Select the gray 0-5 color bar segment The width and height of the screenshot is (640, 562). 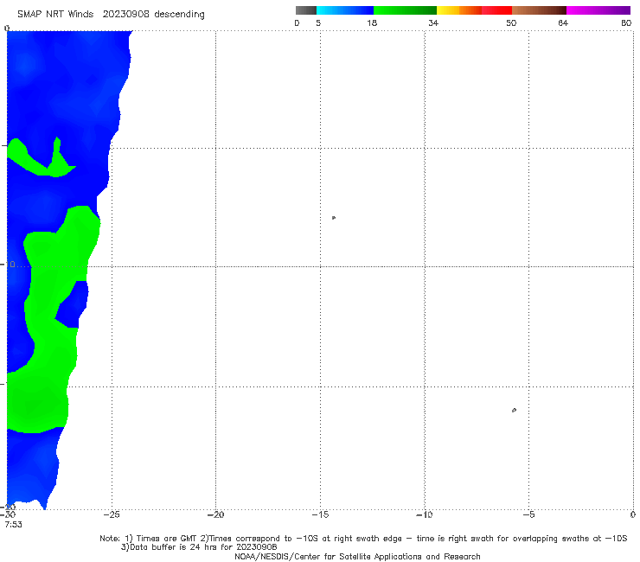[x=305, y=10]
